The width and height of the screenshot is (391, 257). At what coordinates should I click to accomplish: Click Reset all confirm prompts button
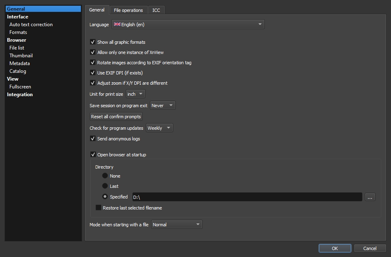pos(116,117)
